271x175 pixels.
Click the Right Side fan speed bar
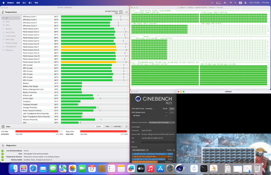point(104,131)
